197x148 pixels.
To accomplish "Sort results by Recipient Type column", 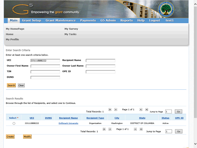I will (x=95, y=118).
